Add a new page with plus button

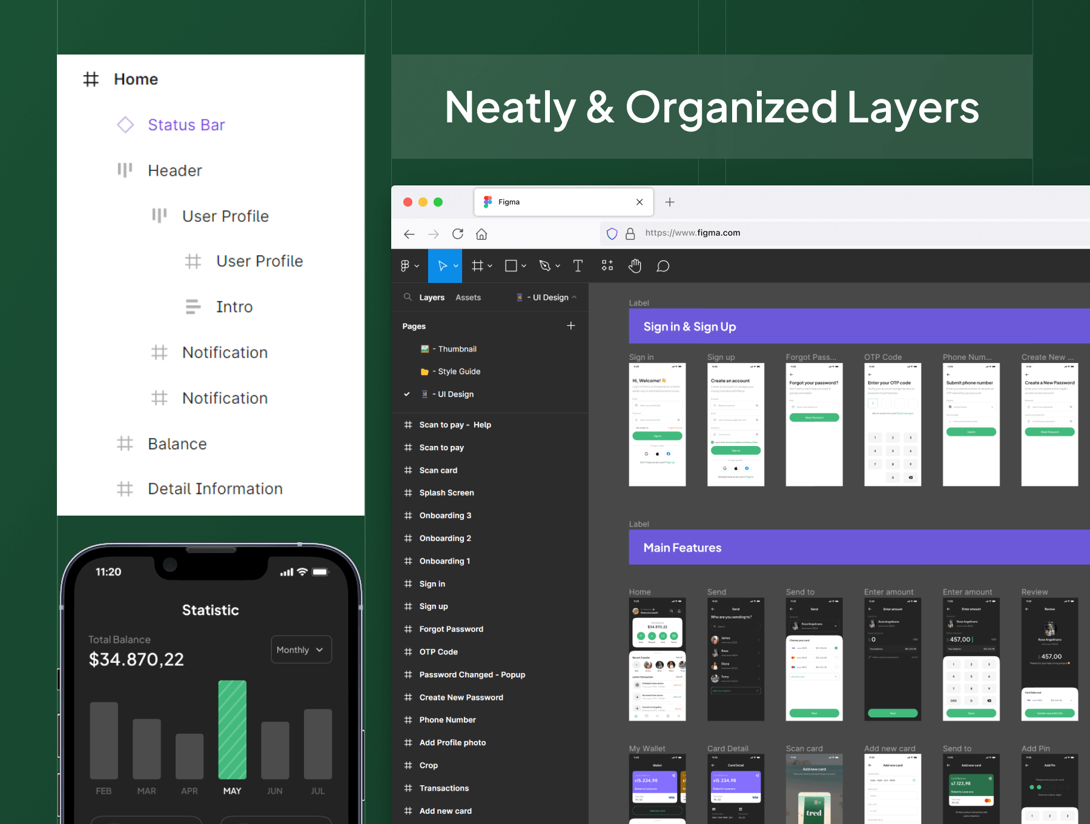(570, 326)
